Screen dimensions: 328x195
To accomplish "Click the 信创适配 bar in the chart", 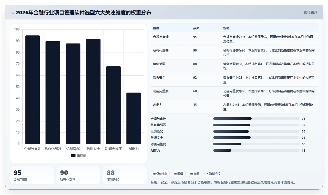I will pos(73,94).
